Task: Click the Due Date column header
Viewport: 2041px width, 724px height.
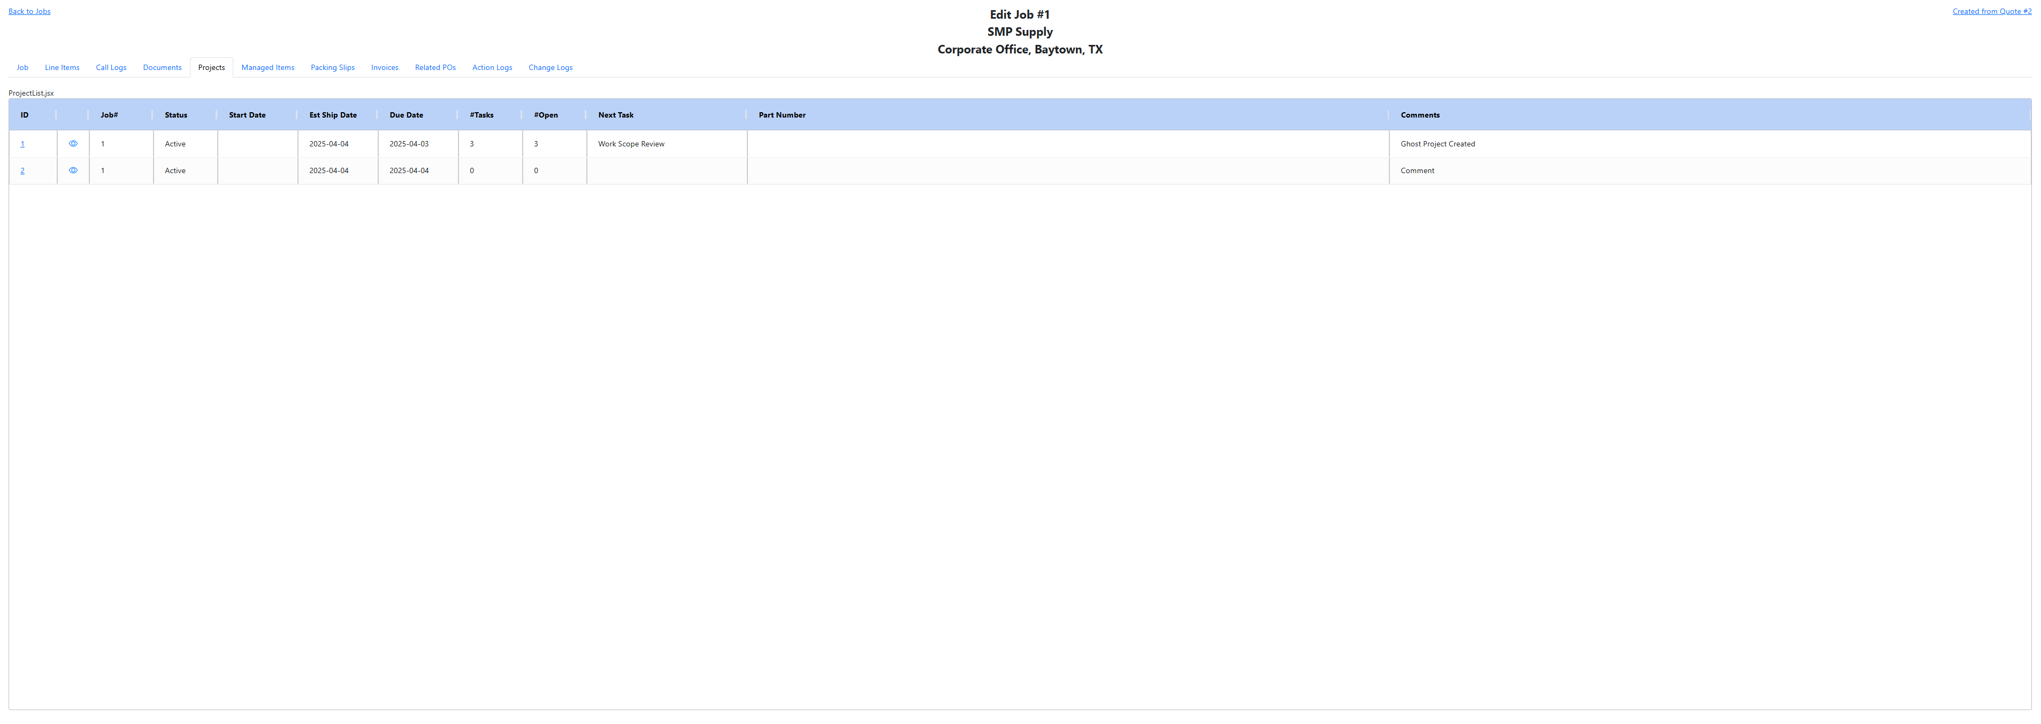Action: (406, 115)
